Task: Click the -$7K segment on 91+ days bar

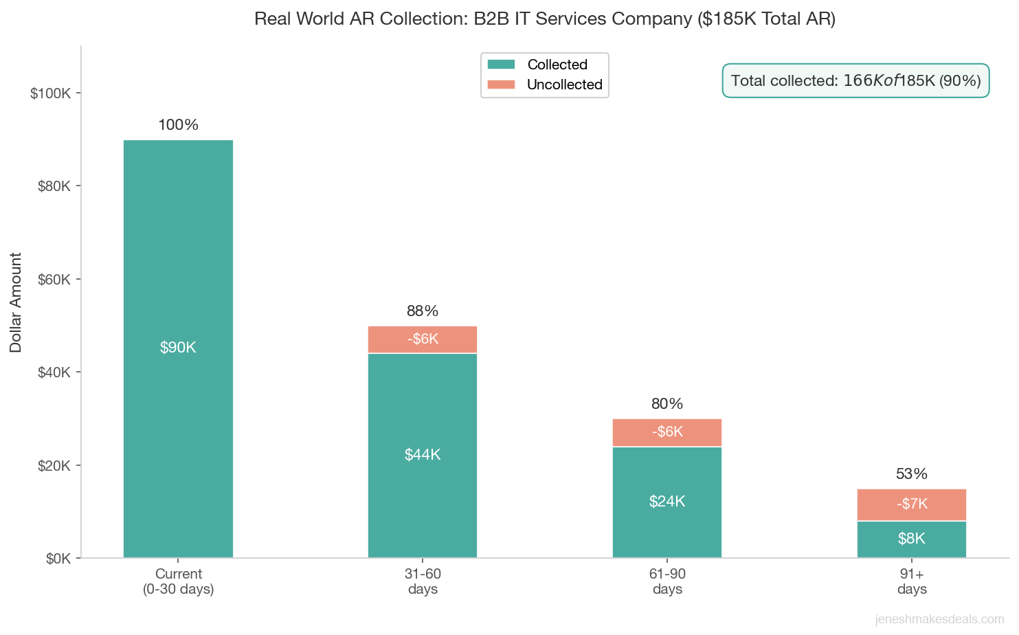Action: coord(911,504)
